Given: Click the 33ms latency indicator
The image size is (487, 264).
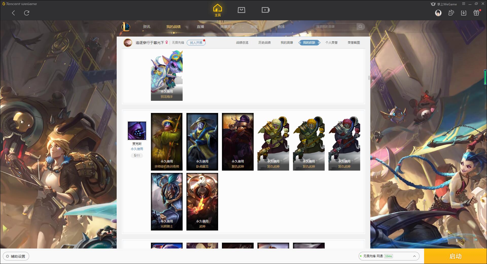Looking at the screenshot, I should click(x=388, y=256).
